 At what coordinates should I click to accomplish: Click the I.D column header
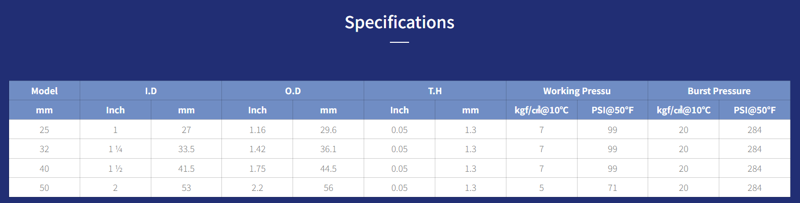(151, 91)
